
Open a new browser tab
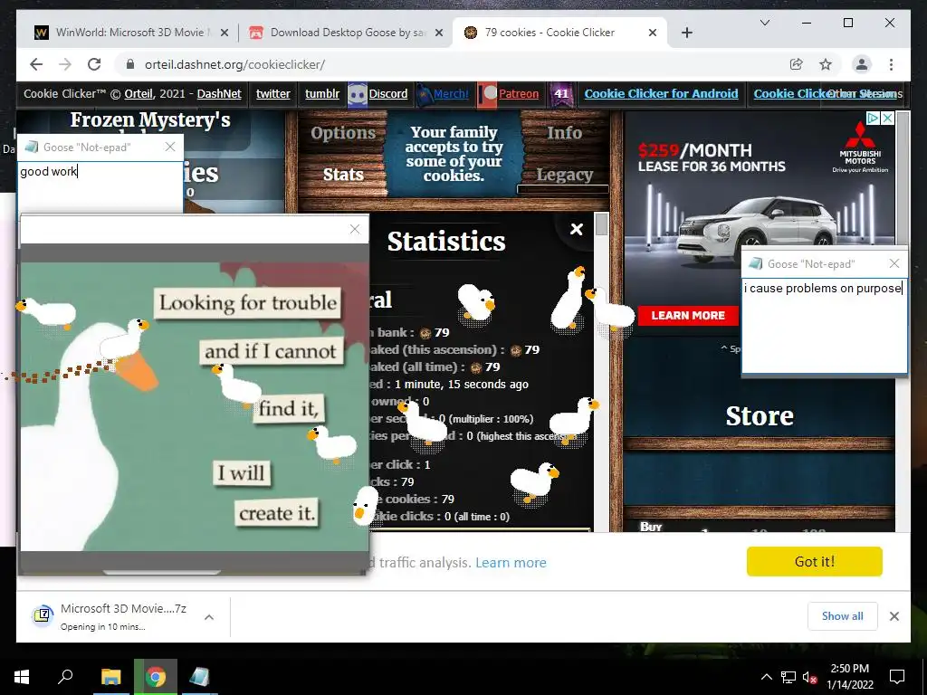coord(686,33)
